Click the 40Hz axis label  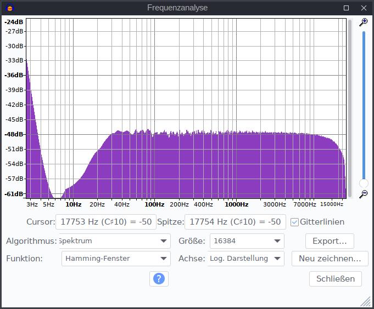pyautogui.click(x=122, y=204)
